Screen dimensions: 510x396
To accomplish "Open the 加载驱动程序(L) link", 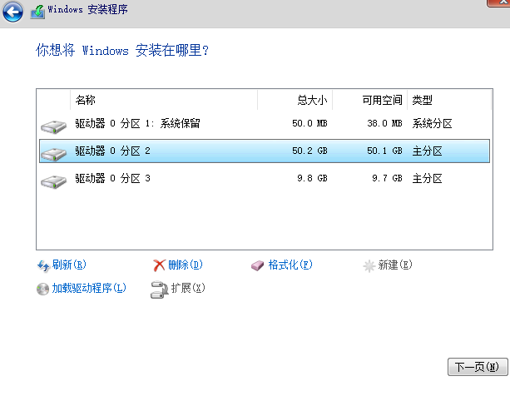I will 89,289.
